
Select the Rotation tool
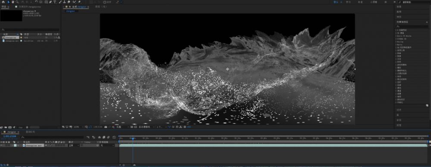point(37,2)
